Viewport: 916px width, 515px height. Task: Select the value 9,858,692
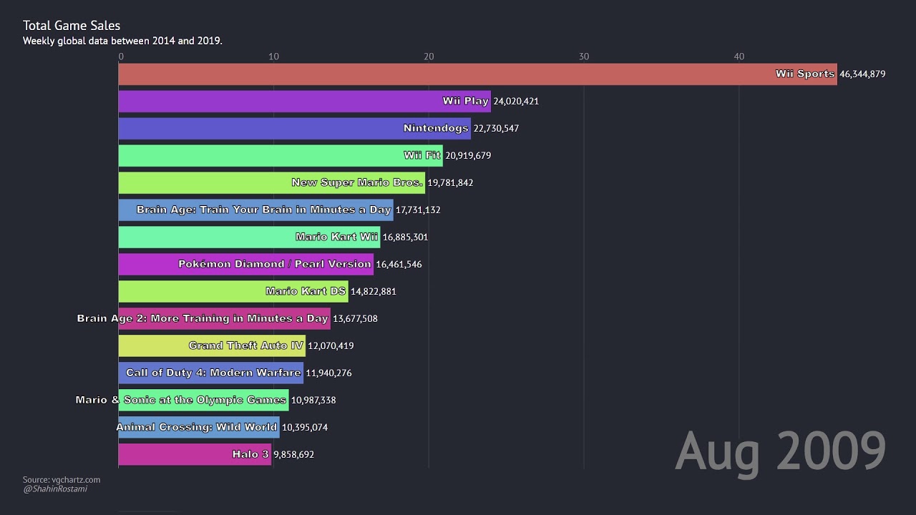[x=293, y=454]
